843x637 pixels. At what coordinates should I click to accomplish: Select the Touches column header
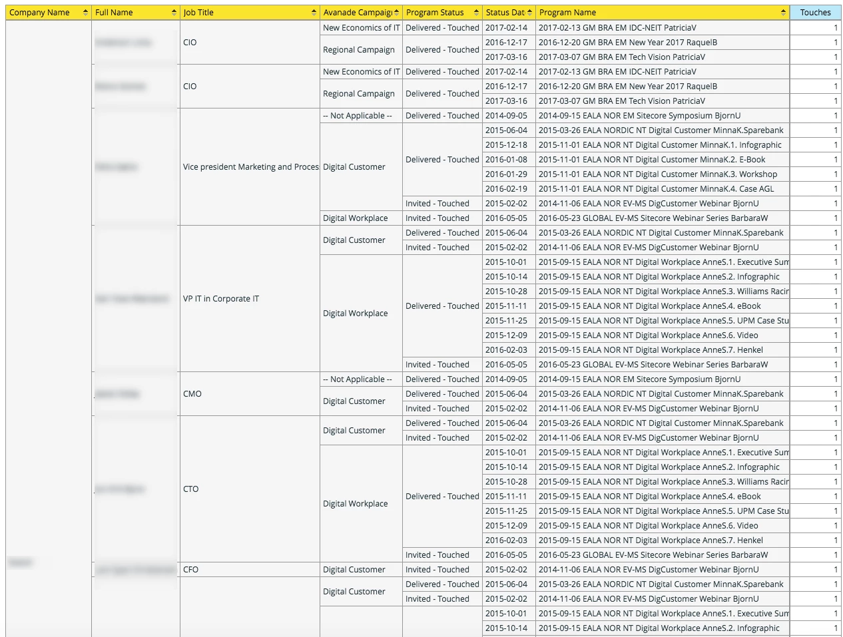tap(816, 13)
